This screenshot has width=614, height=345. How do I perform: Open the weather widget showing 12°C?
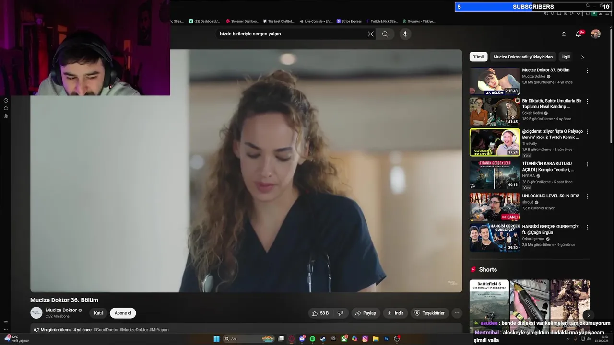(16, 339)
